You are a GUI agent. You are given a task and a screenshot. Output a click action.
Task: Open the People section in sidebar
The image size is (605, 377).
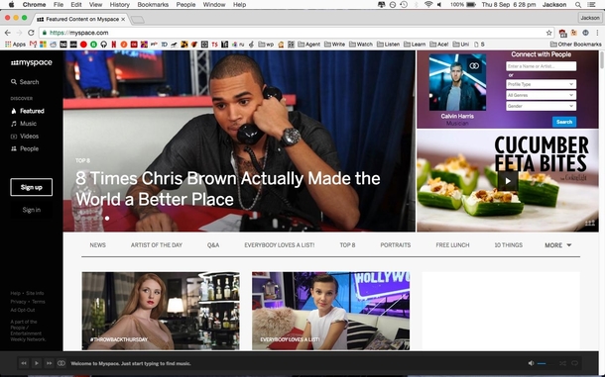tap(25, 148)
